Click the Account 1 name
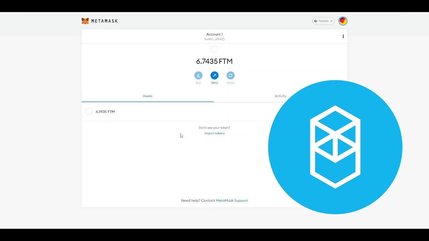Image resolution: width=429 pixels, height=241 pixels. 214,34
